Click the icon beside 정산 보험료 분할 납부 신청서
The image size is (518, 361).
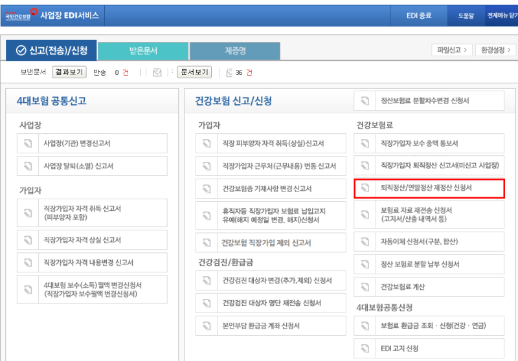click(x=365, y=265)
